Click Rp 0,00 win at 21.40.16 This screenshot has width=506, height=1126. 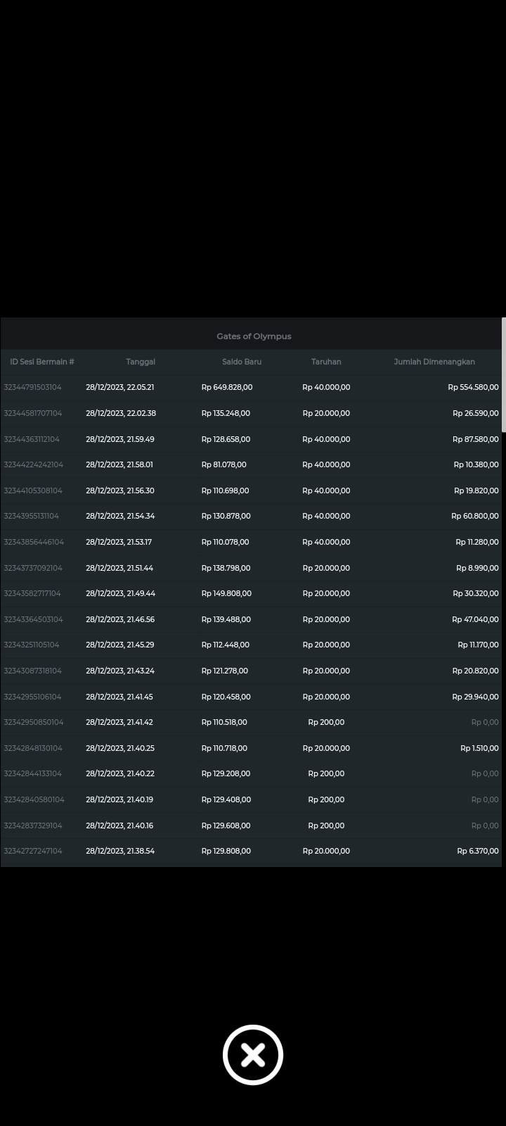point(485,825)
